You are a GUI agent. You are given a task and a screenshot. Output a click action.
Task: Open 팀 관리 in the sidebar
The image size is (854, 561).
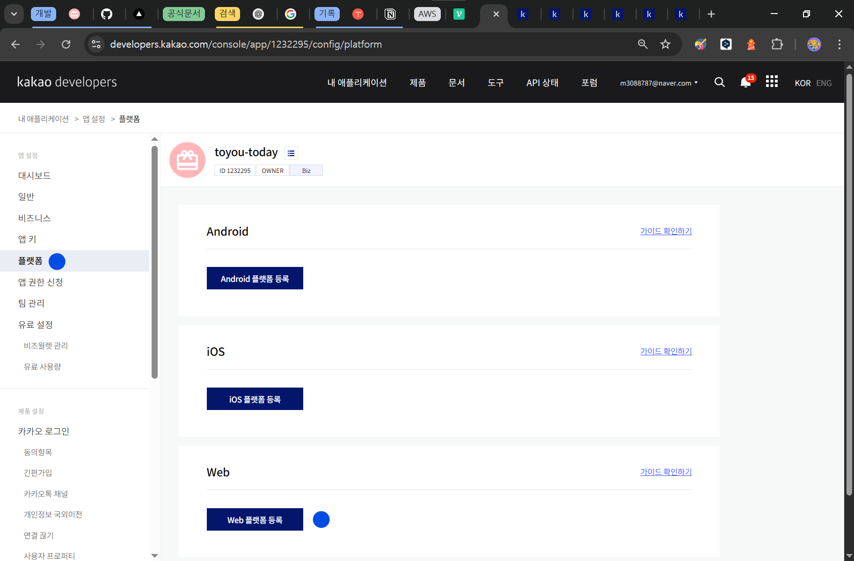31,303
